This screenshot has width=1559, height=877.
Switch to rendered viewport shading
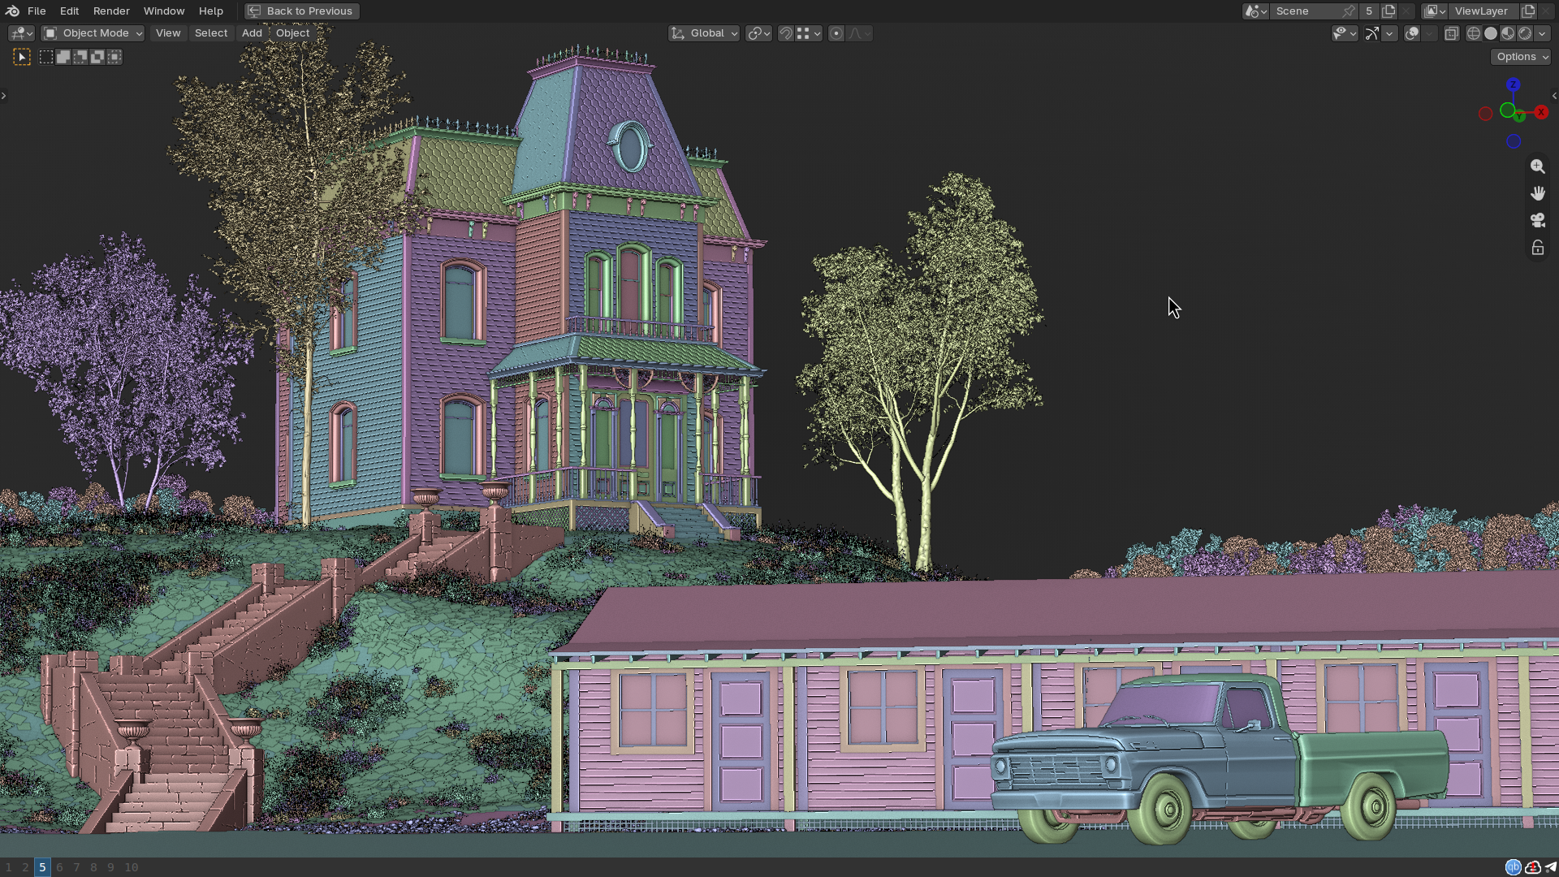pos(1525,33)
